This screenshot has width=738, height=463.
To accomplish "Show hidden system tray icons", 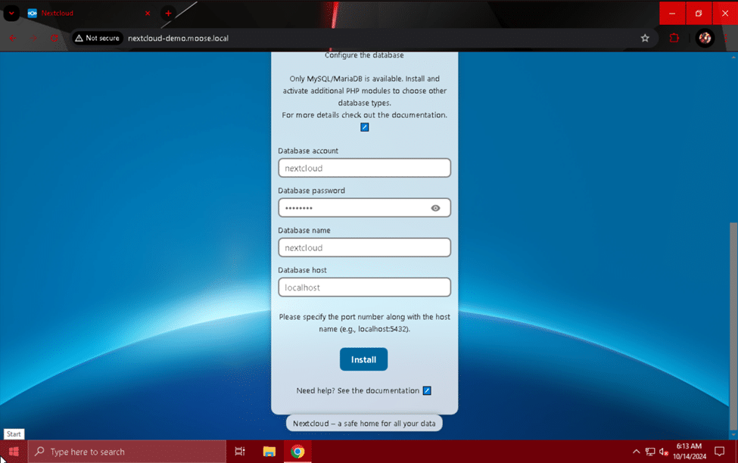I will click(x=636, y=452).
